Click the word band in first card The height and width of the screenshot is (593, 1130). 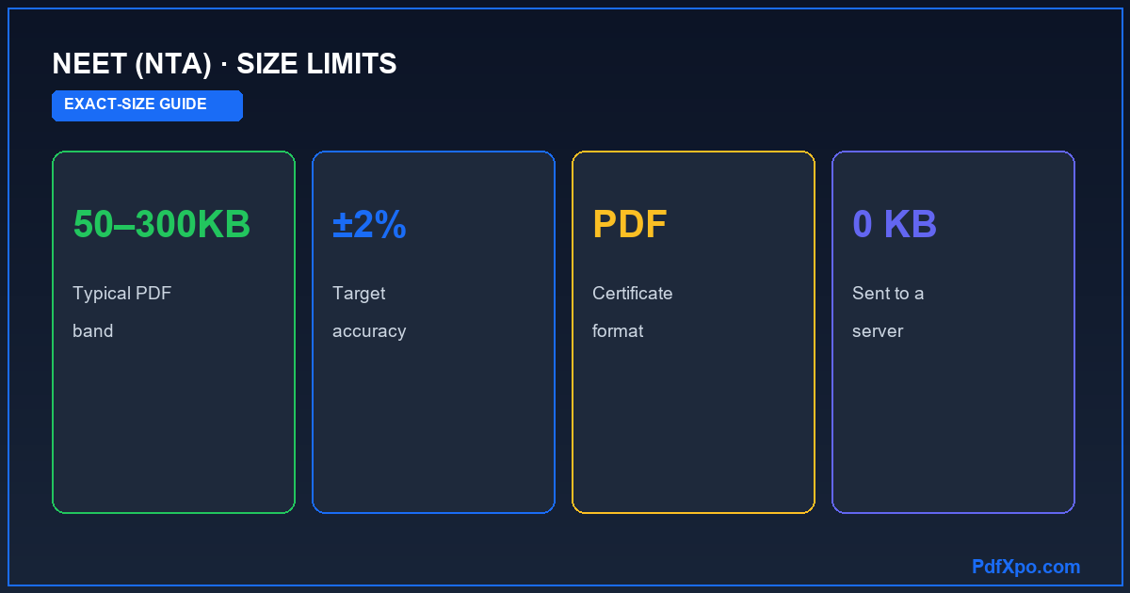click(93, 331)
